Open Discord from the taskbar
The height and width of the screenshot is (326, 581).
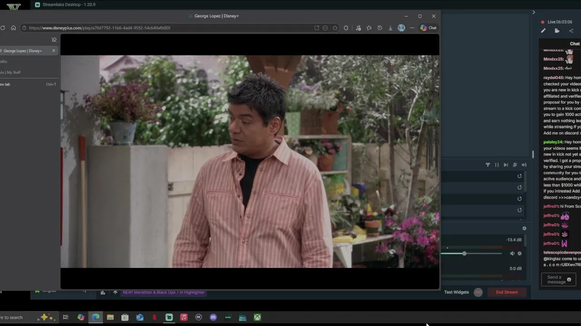(213, 317)
